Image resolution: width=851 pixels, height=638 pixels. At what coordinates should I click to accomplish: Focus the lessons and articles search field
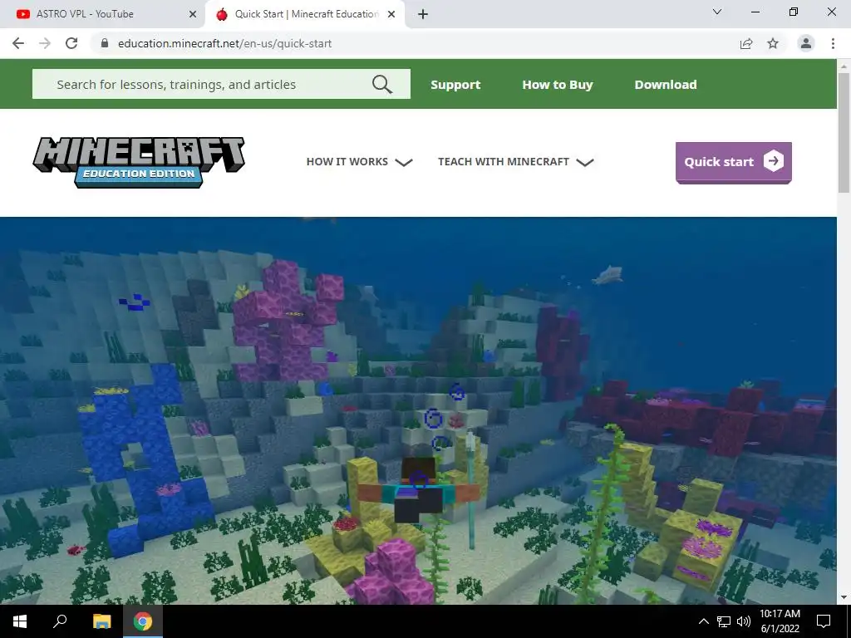coord(221,84)
